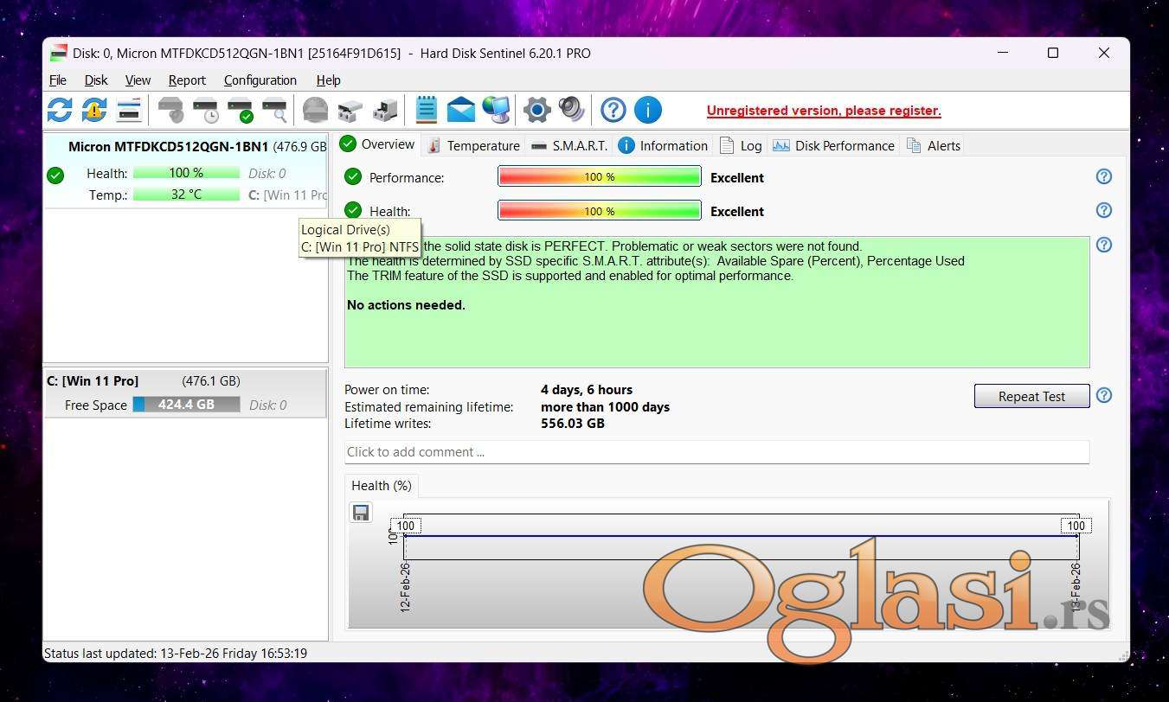Screen dimensions: 1169x702
Task: Click help icon next to Repeat Test
Action: point(1103,395)
